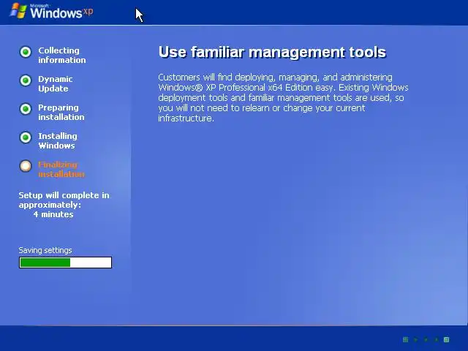Click the leftmost green square progress indicator
Screen dimensions: 468x351
tap(405, 339)
